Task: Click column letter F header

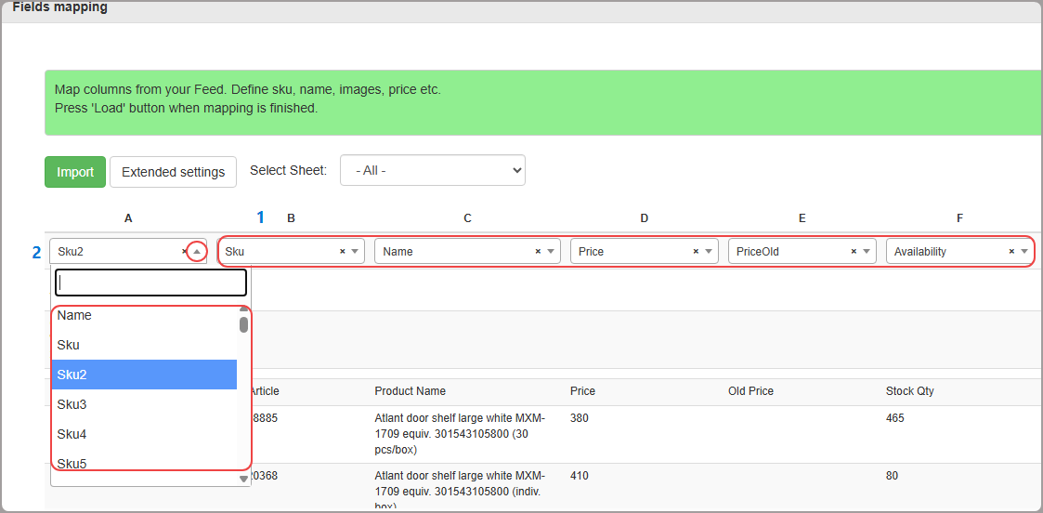Action: coord(959,218)
